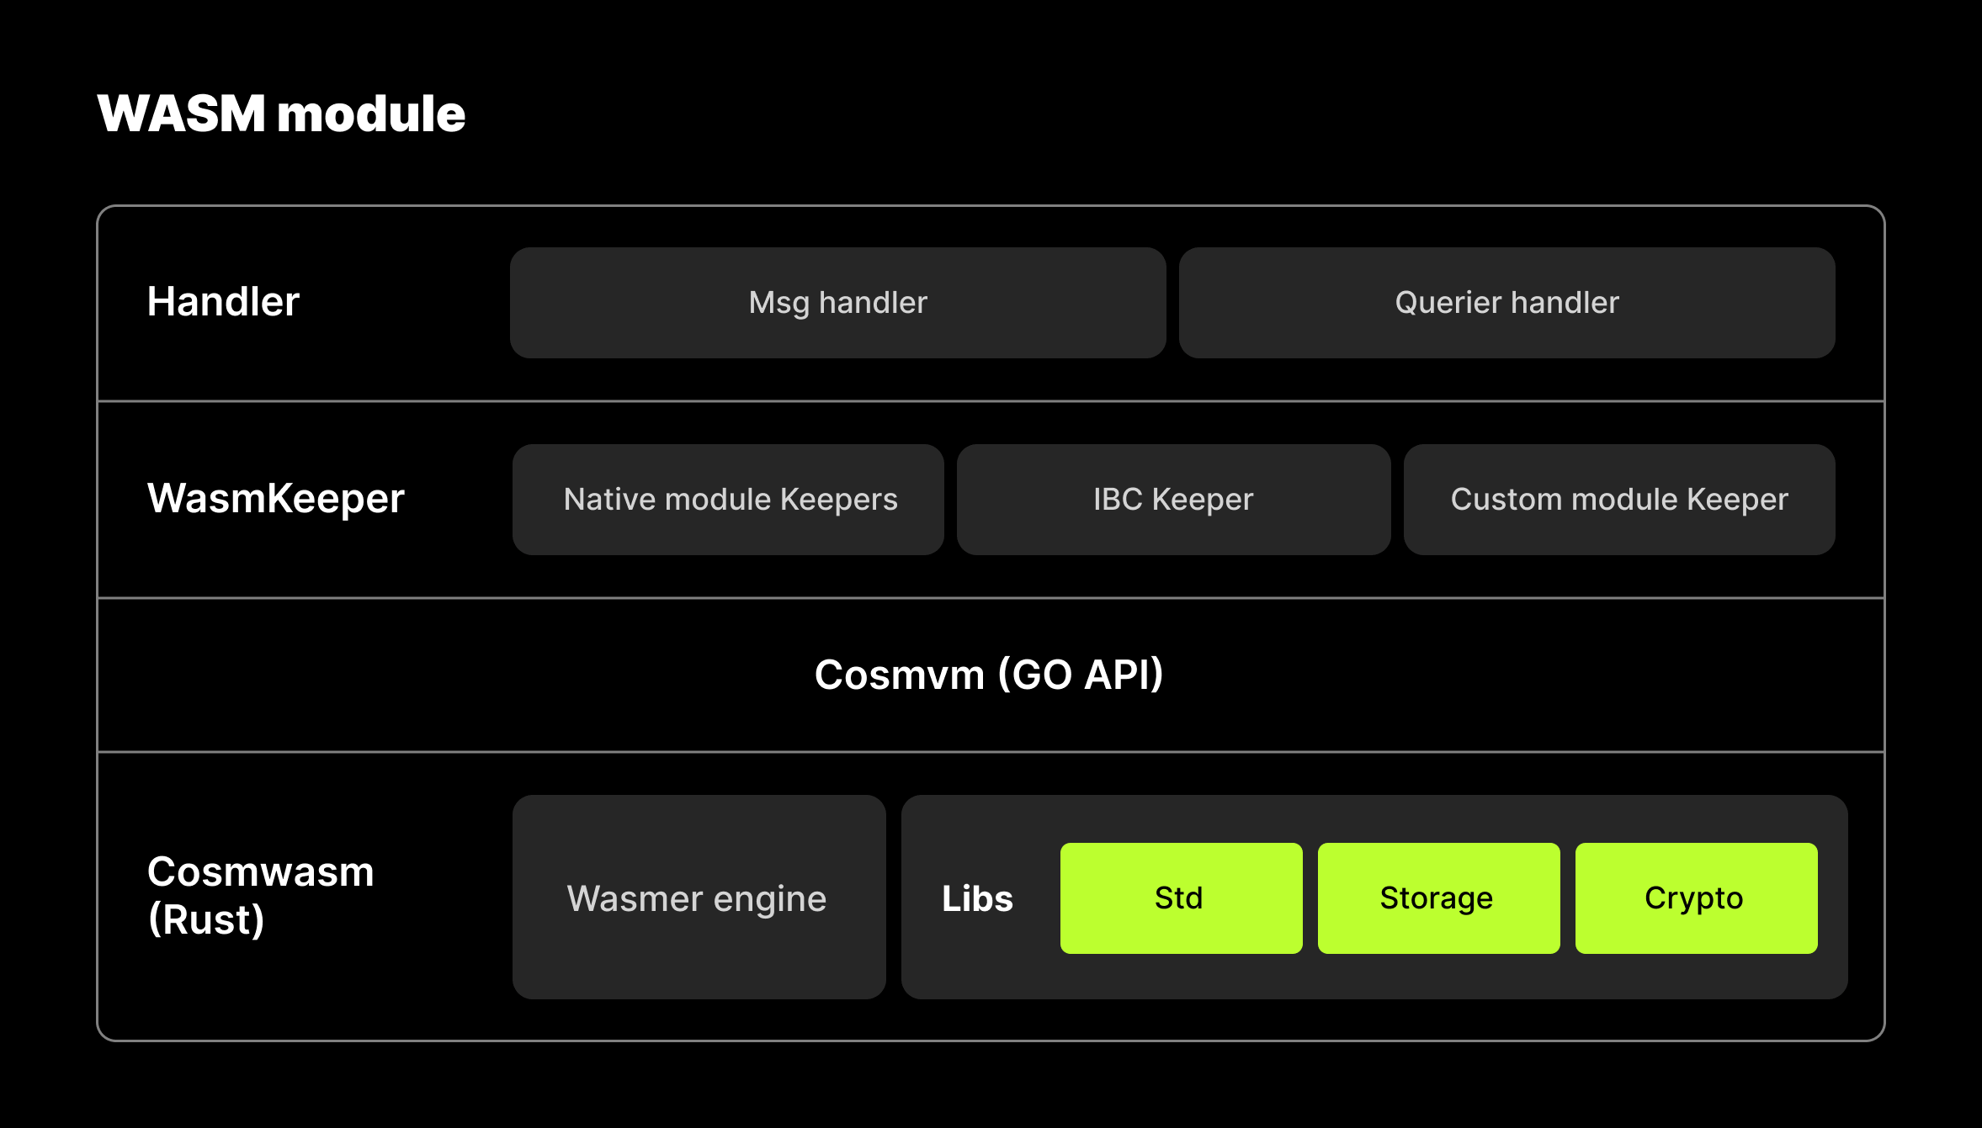The image size is (1982, 1128).
Task: Click the word (Rust) under Cosmwasm
Action: click(206, 920)
